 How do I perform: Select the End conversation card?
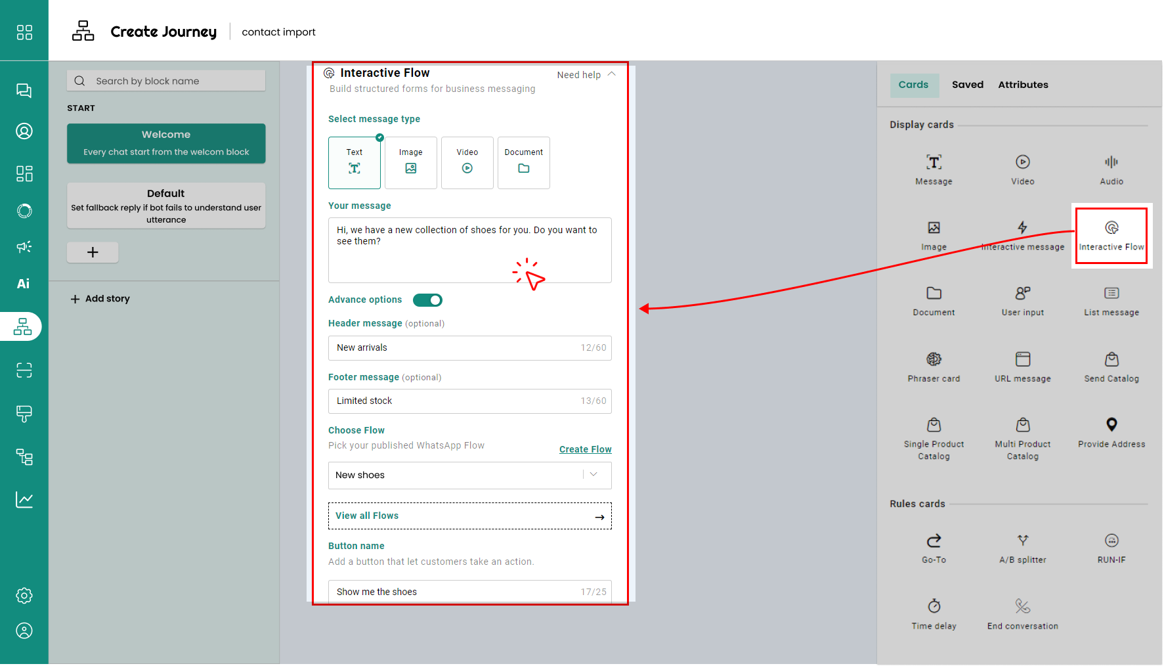coord(1022,614)
